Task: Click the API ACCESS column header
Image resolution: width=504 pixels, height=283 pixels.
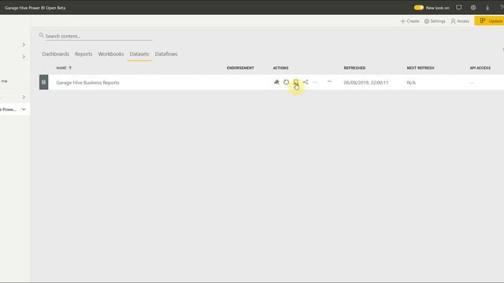Action: [480, 68]
